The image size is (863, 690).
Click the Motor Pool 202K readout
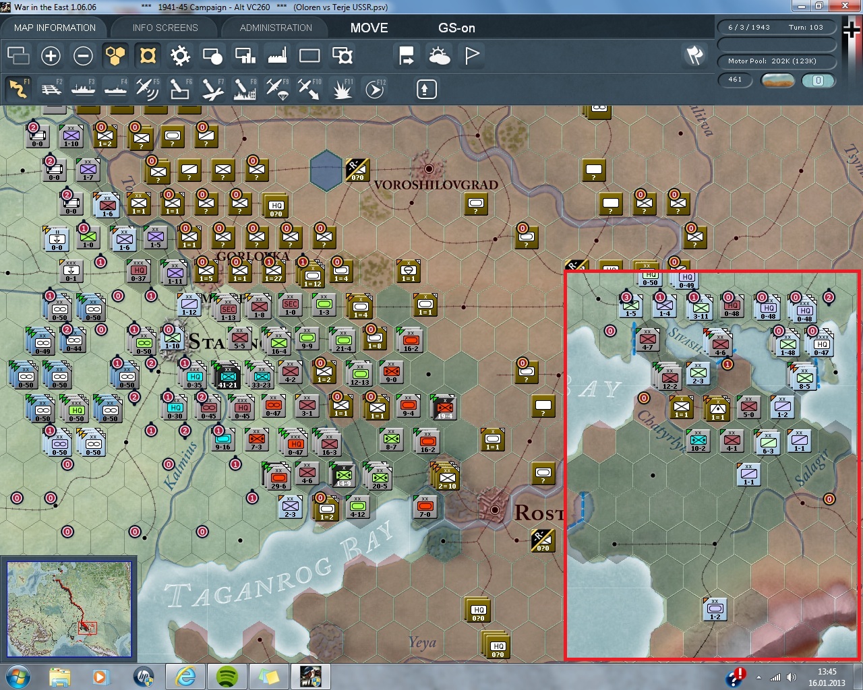coord(776,61)
